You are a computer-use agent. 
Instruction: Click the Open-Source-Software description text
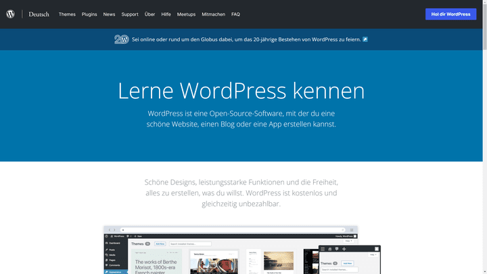[241, 118]
